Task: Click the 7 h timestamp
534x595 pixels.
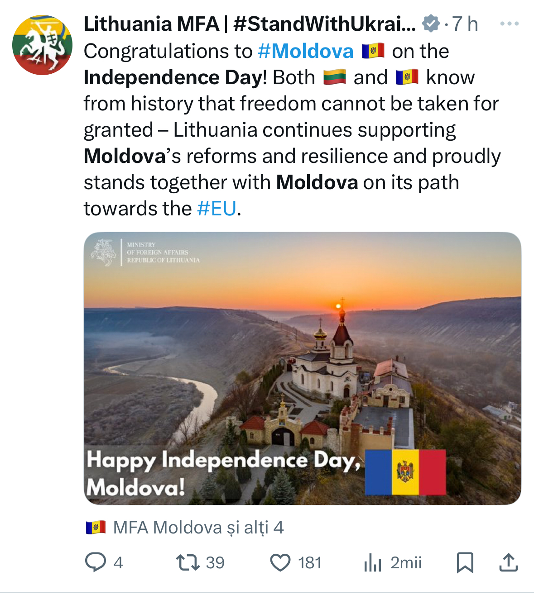Action: 465,24
